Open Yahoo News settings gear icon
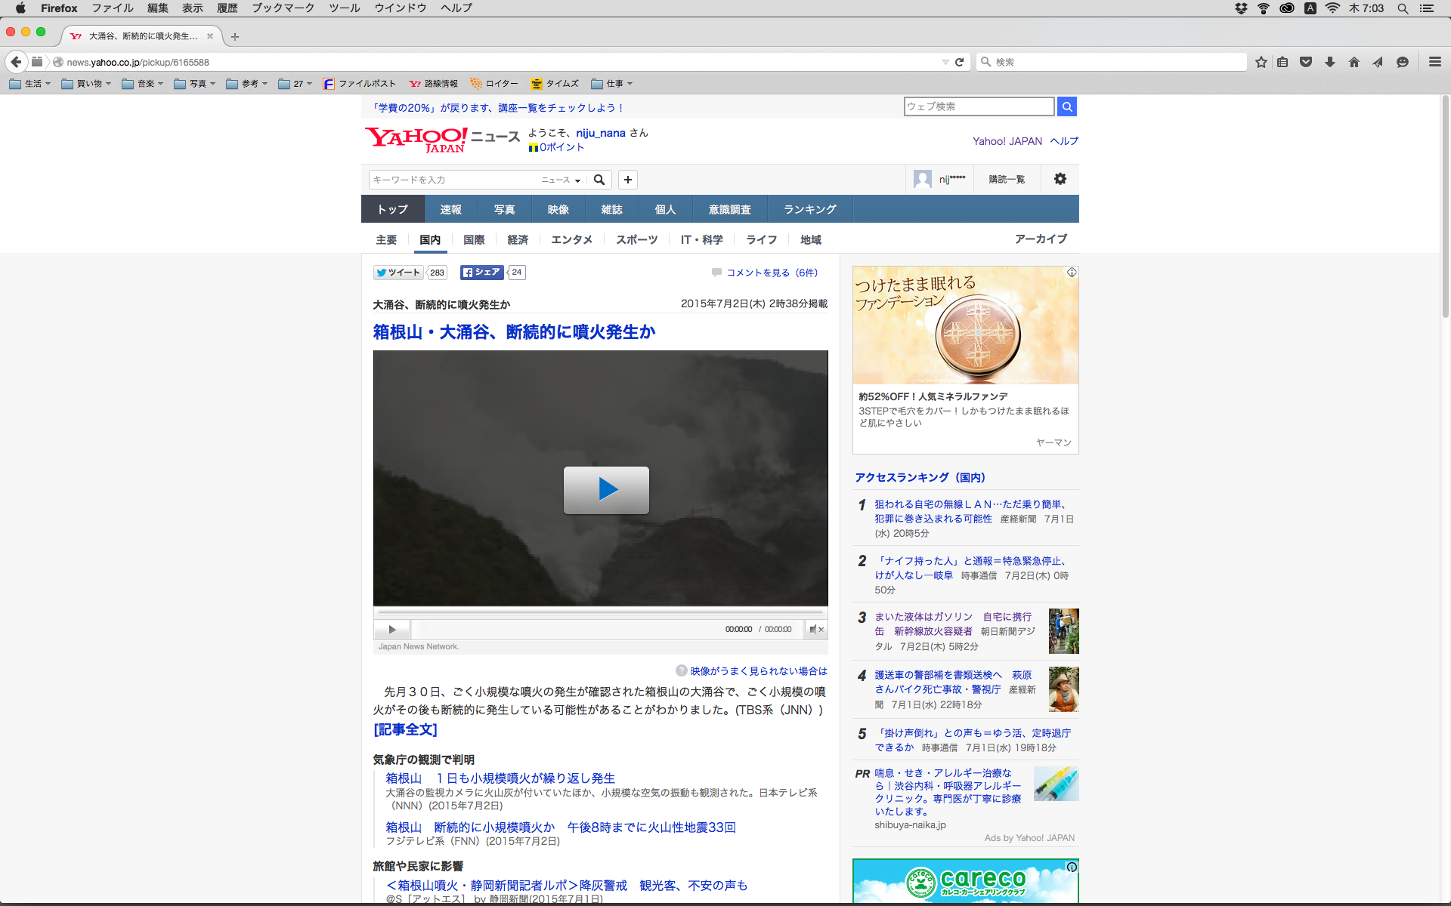1451x906 pixels. coord(1060,179)
